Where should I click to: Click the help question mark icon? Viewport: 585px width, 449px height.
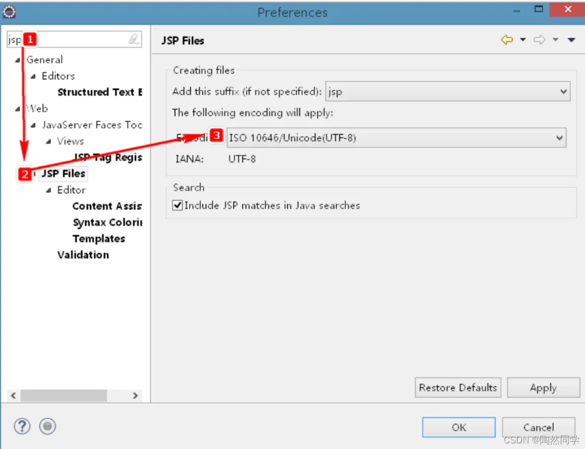coord(22,426)
